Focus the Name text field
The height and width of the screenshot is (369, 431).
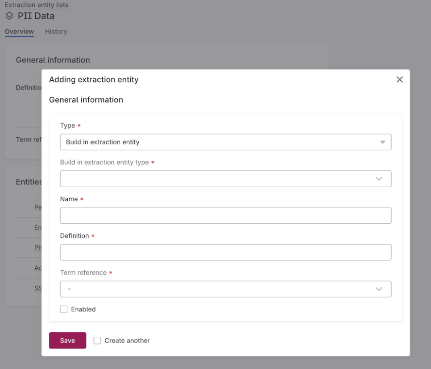[x=225, y=215]
